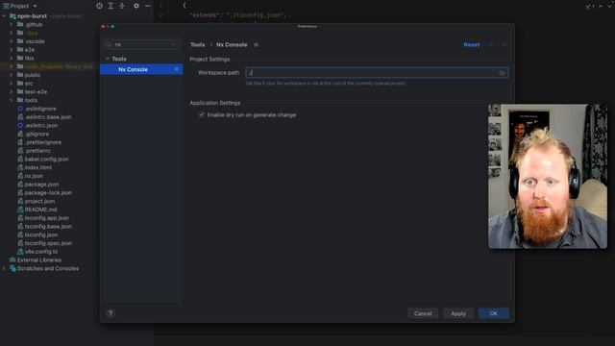Click the project-level icon beside Nx Console breadcrumb
The image size is (615, 346).
(257, 45)
